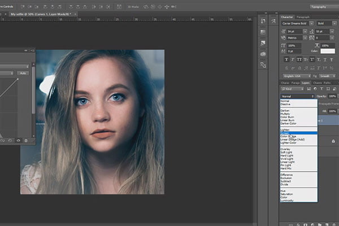Delete Curves adjustment via trash icon
Screen dimensions: 339x226
point(26,141)
